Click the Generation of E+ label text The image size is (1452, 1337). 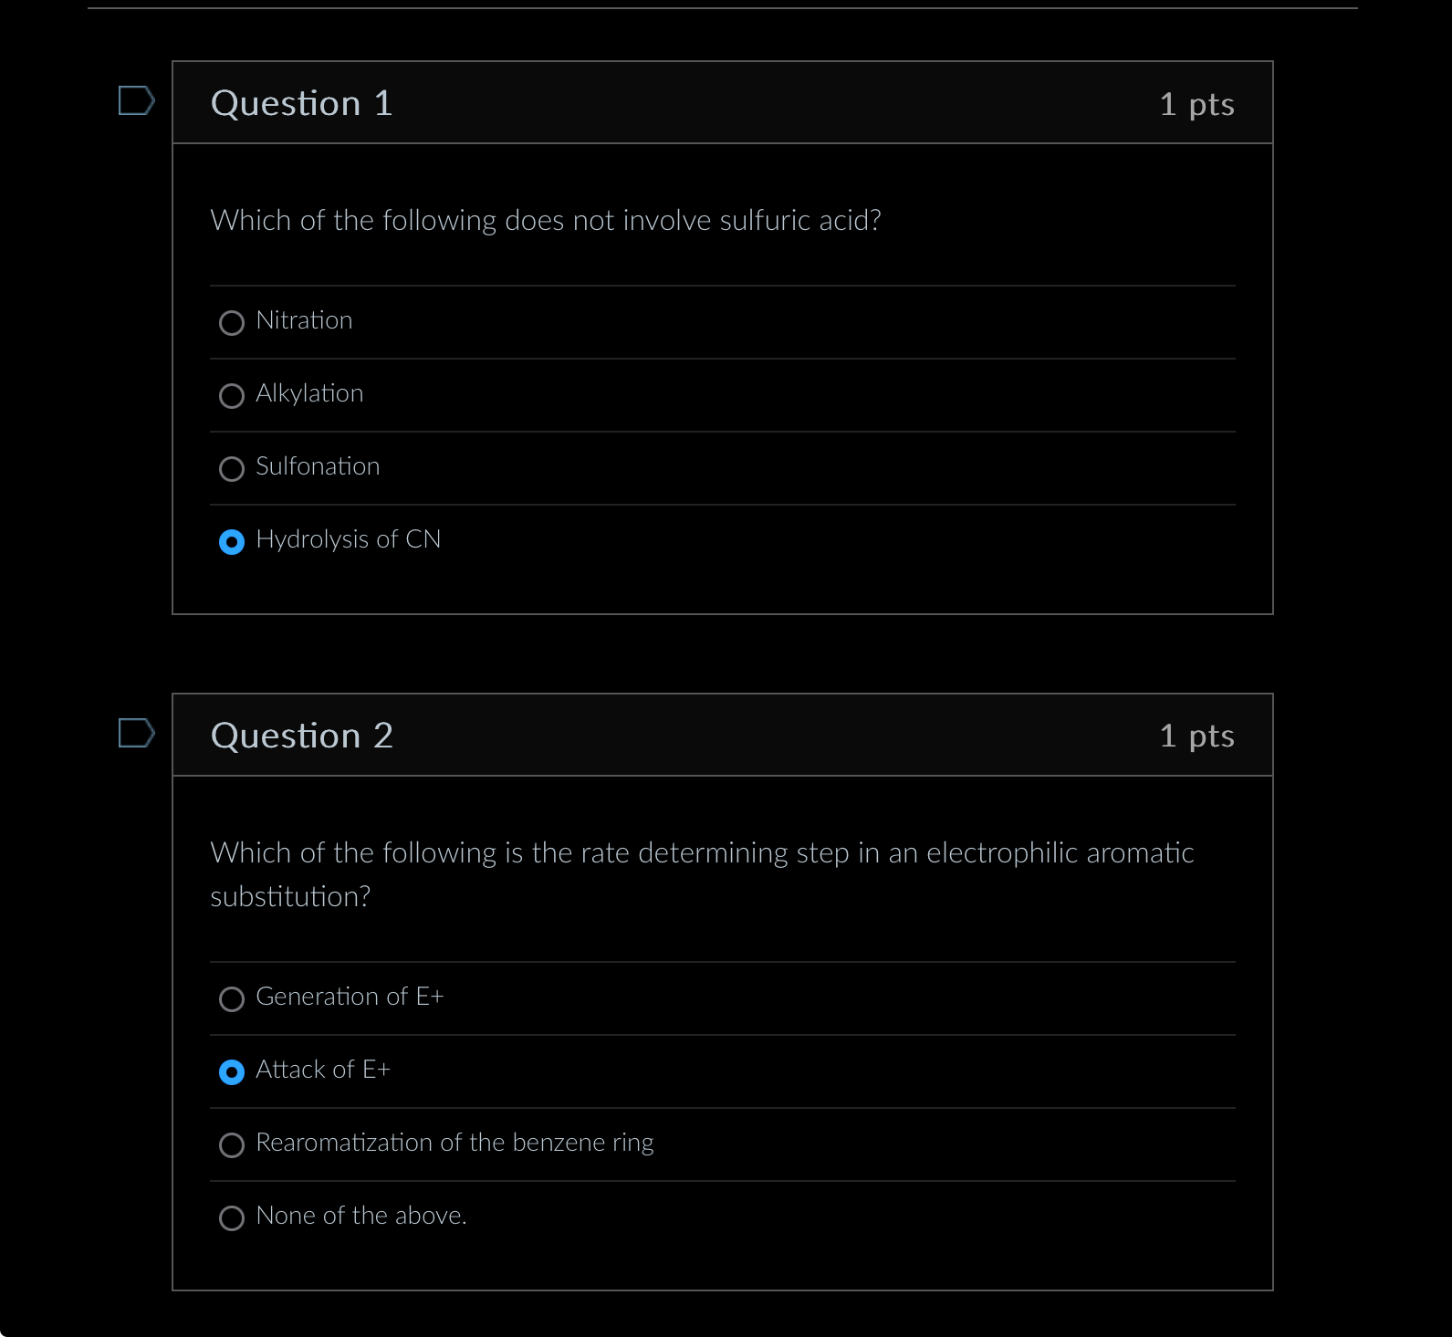(350, 997)
